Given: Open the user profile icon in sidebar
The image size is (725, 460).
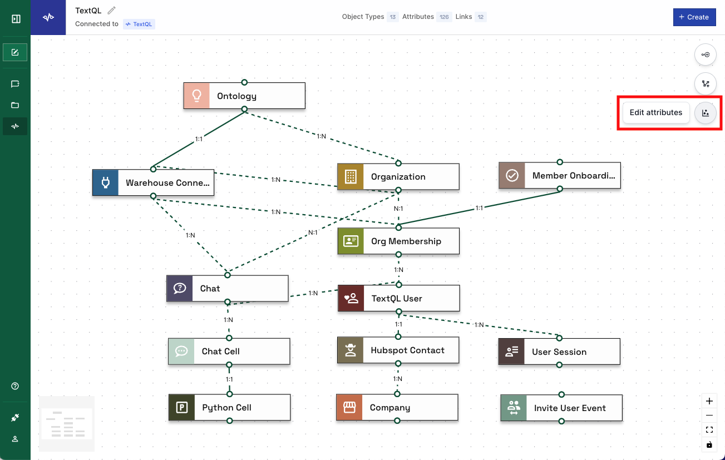Looking at the screenshot, I should pyautogui.click(x=15, y=439).
